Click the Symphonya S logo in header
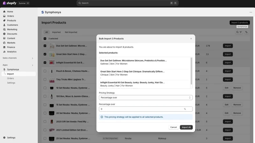The height and width of the screenshot is (143, 255). tap(43, 12)
